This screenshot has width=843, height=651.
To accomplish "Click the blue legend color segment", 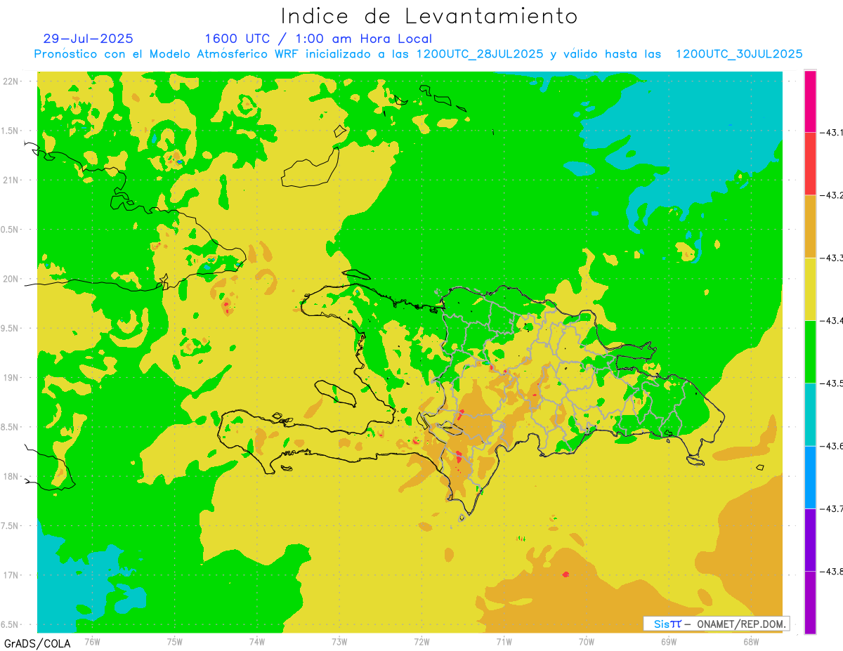I will pyautogui.click(x=810, y=477).
